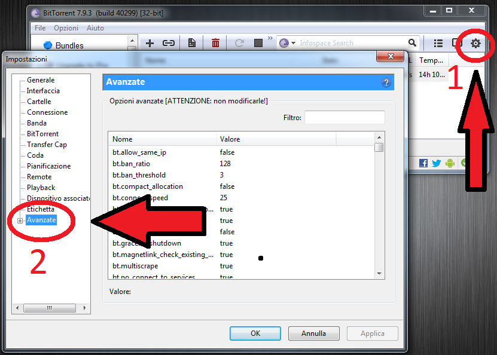Viewport: 497px width, 355px height.
Task: Select the bt.magnetlink_check_existing row
Action: click(241, 255)
